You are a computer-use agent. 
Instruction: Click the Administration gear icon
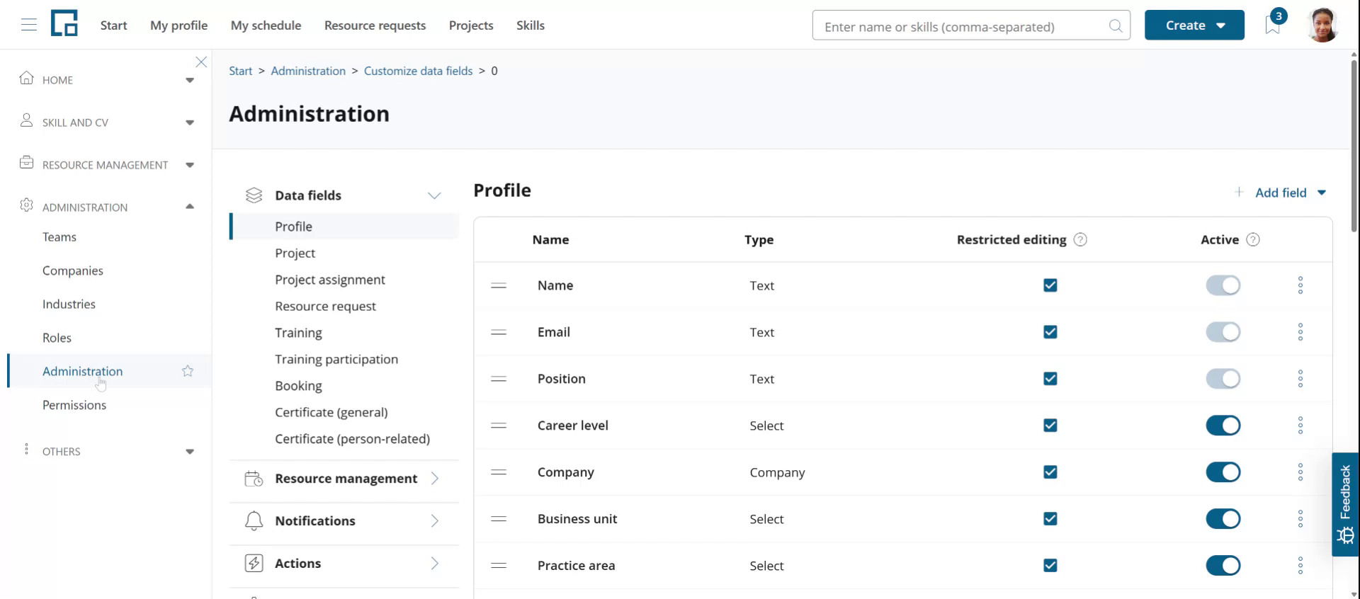pyautogui.click(x=27, y=205)
